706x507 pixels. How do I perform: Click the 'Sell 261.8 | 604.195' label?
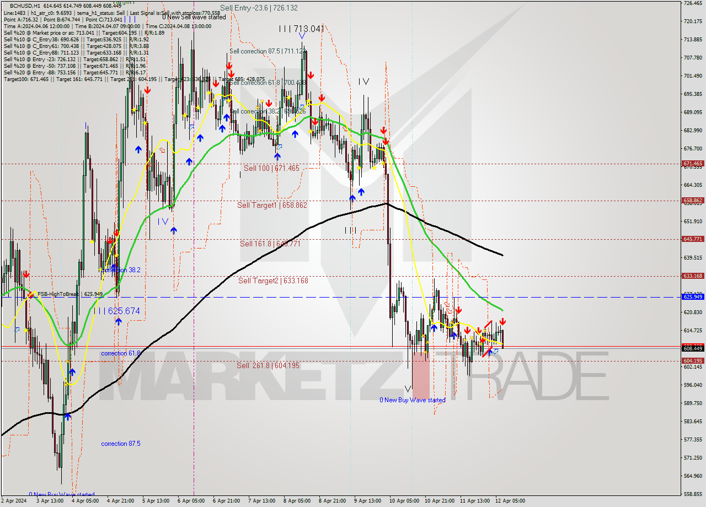click(x=268, y=365)
